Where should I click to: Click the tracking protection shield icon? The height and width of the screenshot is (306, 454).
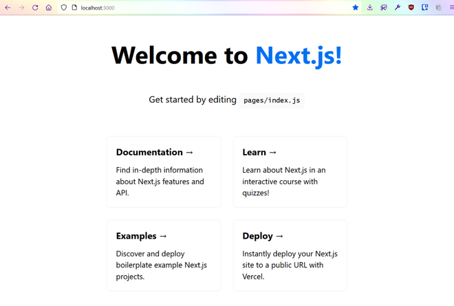tap(64, 8)
